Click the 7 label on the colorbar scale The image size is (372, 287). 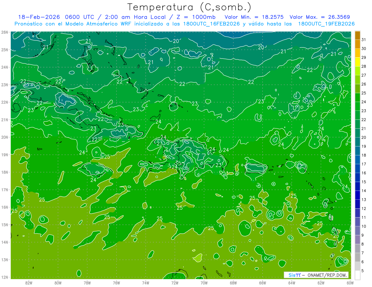click(363, 253)
